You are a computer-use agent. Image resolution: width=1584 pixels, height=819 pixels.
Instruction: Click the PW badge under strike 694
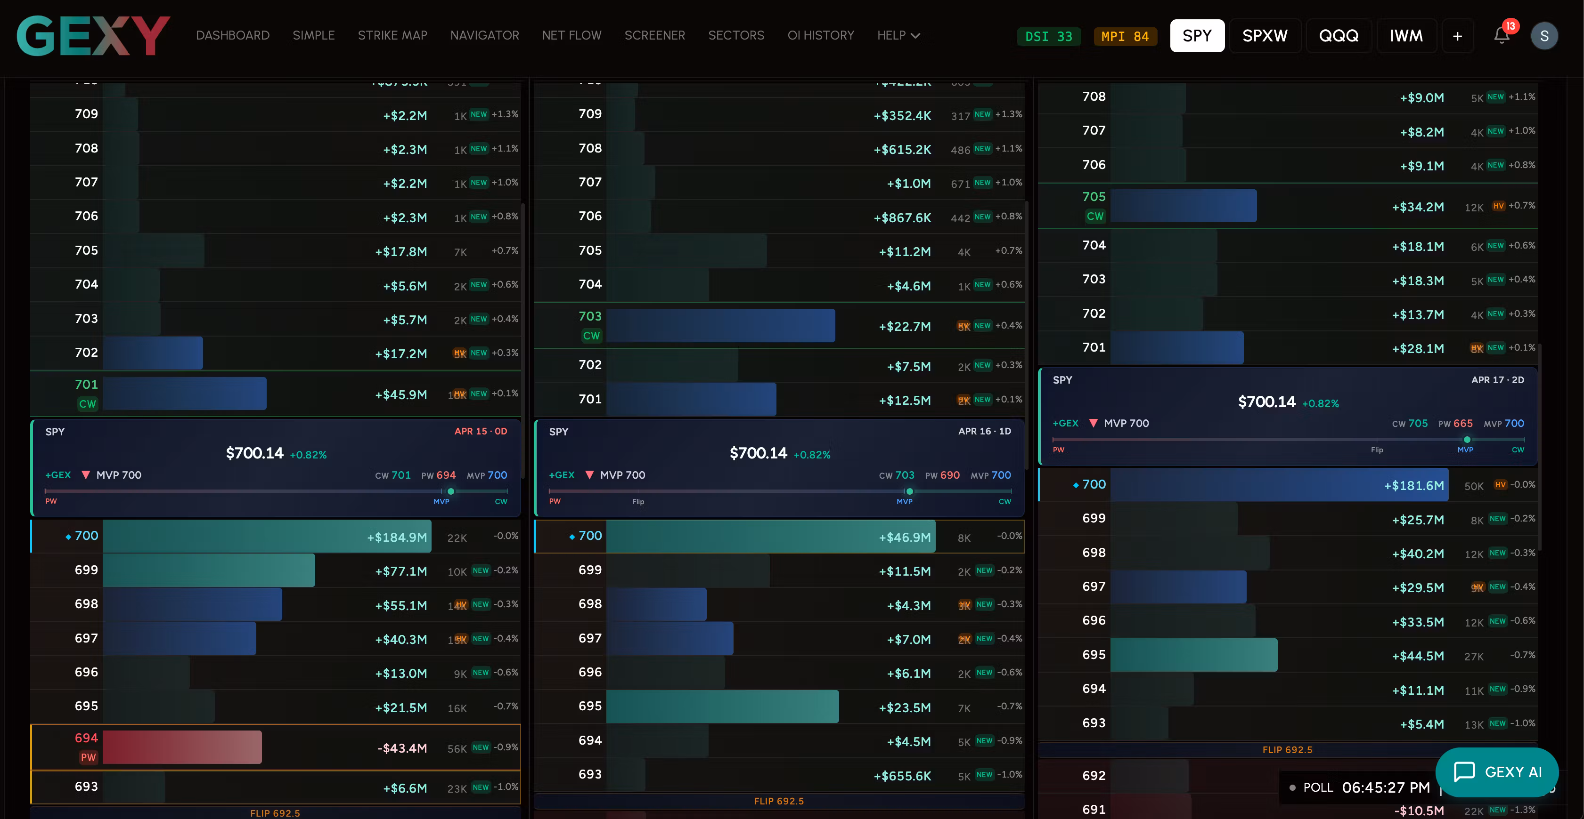89,757
